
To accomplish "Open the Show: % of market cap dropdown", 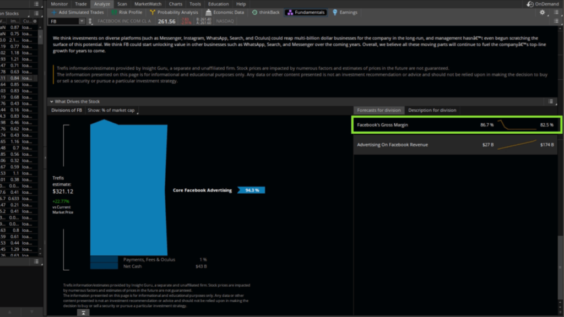I will tap(113, 110).
